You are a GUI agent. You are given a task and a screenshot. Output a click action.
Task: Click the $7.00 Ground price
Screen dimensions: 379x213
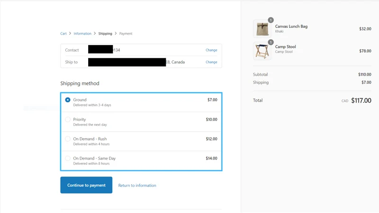pyautogui.click(x=212, y=100)
